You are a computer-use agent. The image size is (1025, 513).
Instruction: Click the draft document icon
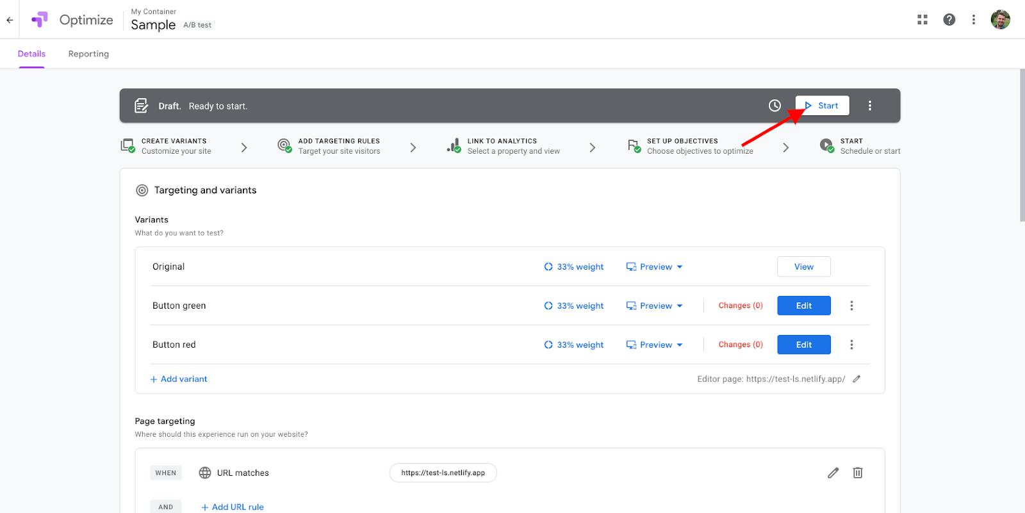click(x=142, y=106)
